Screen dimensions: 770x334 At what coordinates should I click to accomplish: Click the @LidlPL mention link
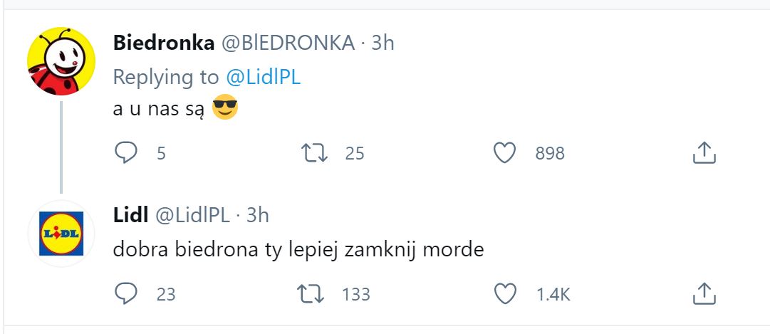coord(262,77)
